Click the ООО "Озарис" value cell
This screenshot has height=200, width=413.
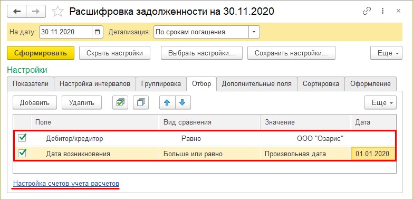(x=305, y=138)
